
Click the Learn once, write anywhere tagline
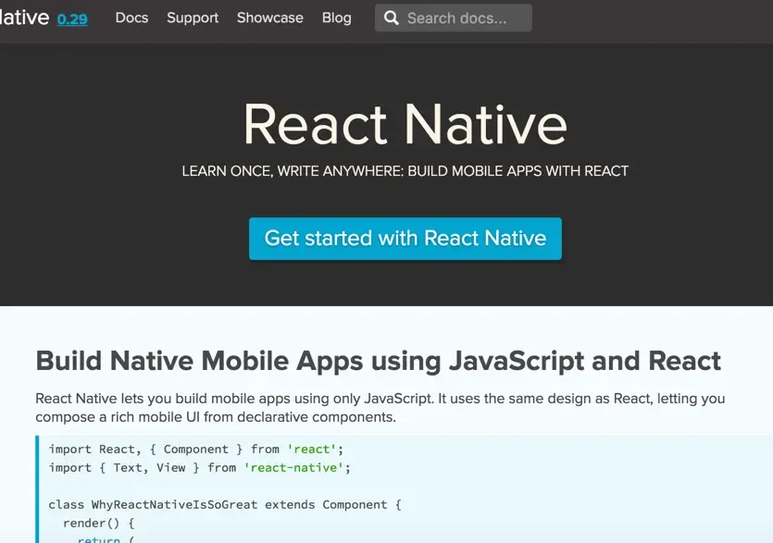405,171
